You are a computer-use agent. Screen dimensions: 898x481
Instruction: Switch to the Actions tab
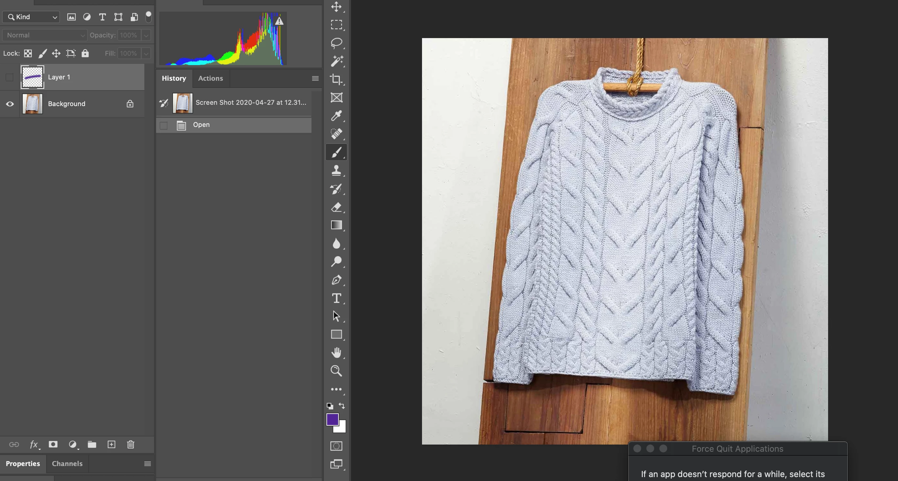(x=210, y=78)
